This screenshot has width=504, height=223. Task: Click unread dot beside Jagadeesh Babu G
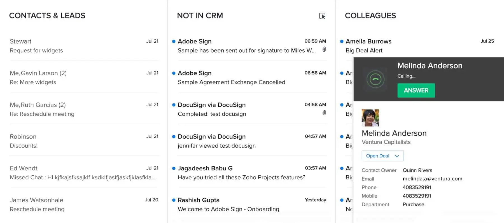click(x=174, y=168)
